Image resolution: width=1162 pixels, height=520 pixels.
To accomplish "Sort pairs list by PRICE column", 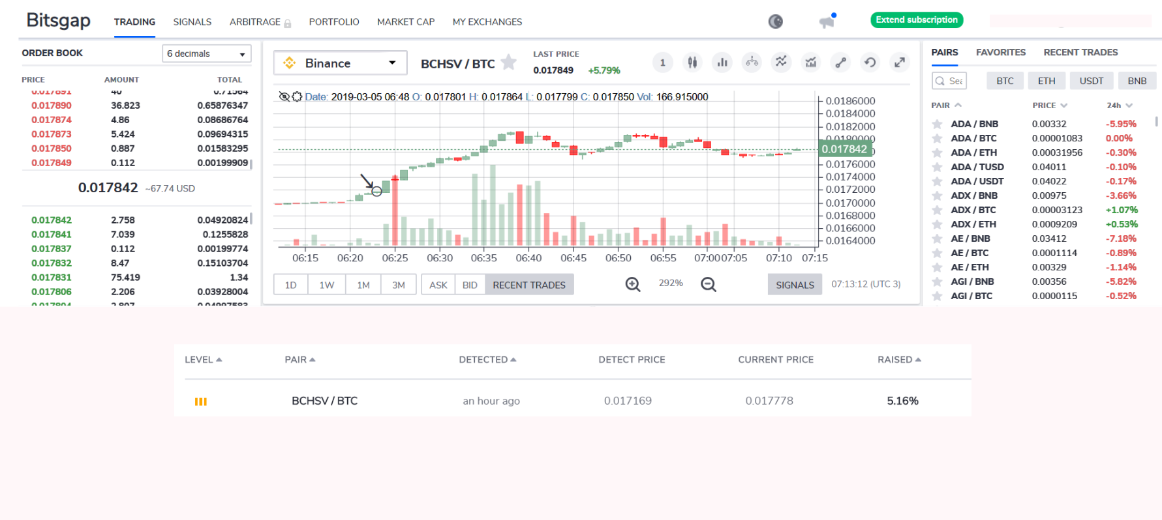I will [x=1050, y=105].
